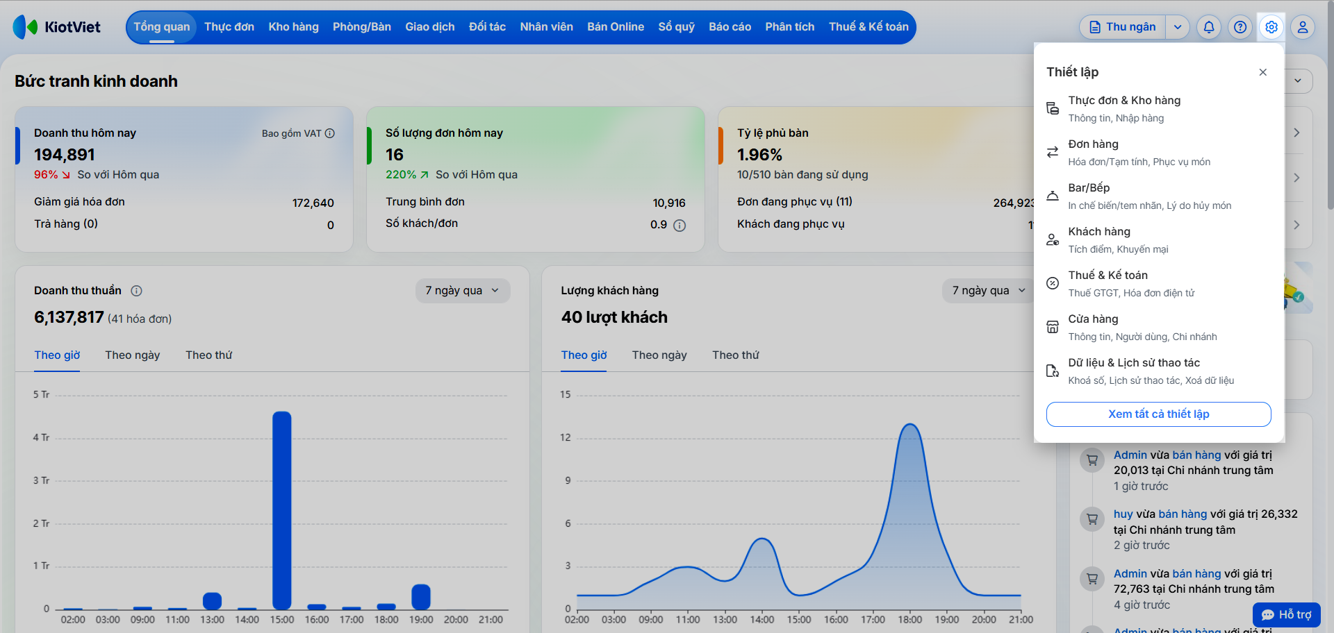
Task: Click info icon beside Doanh thu thuần
Action: (137, 291)
